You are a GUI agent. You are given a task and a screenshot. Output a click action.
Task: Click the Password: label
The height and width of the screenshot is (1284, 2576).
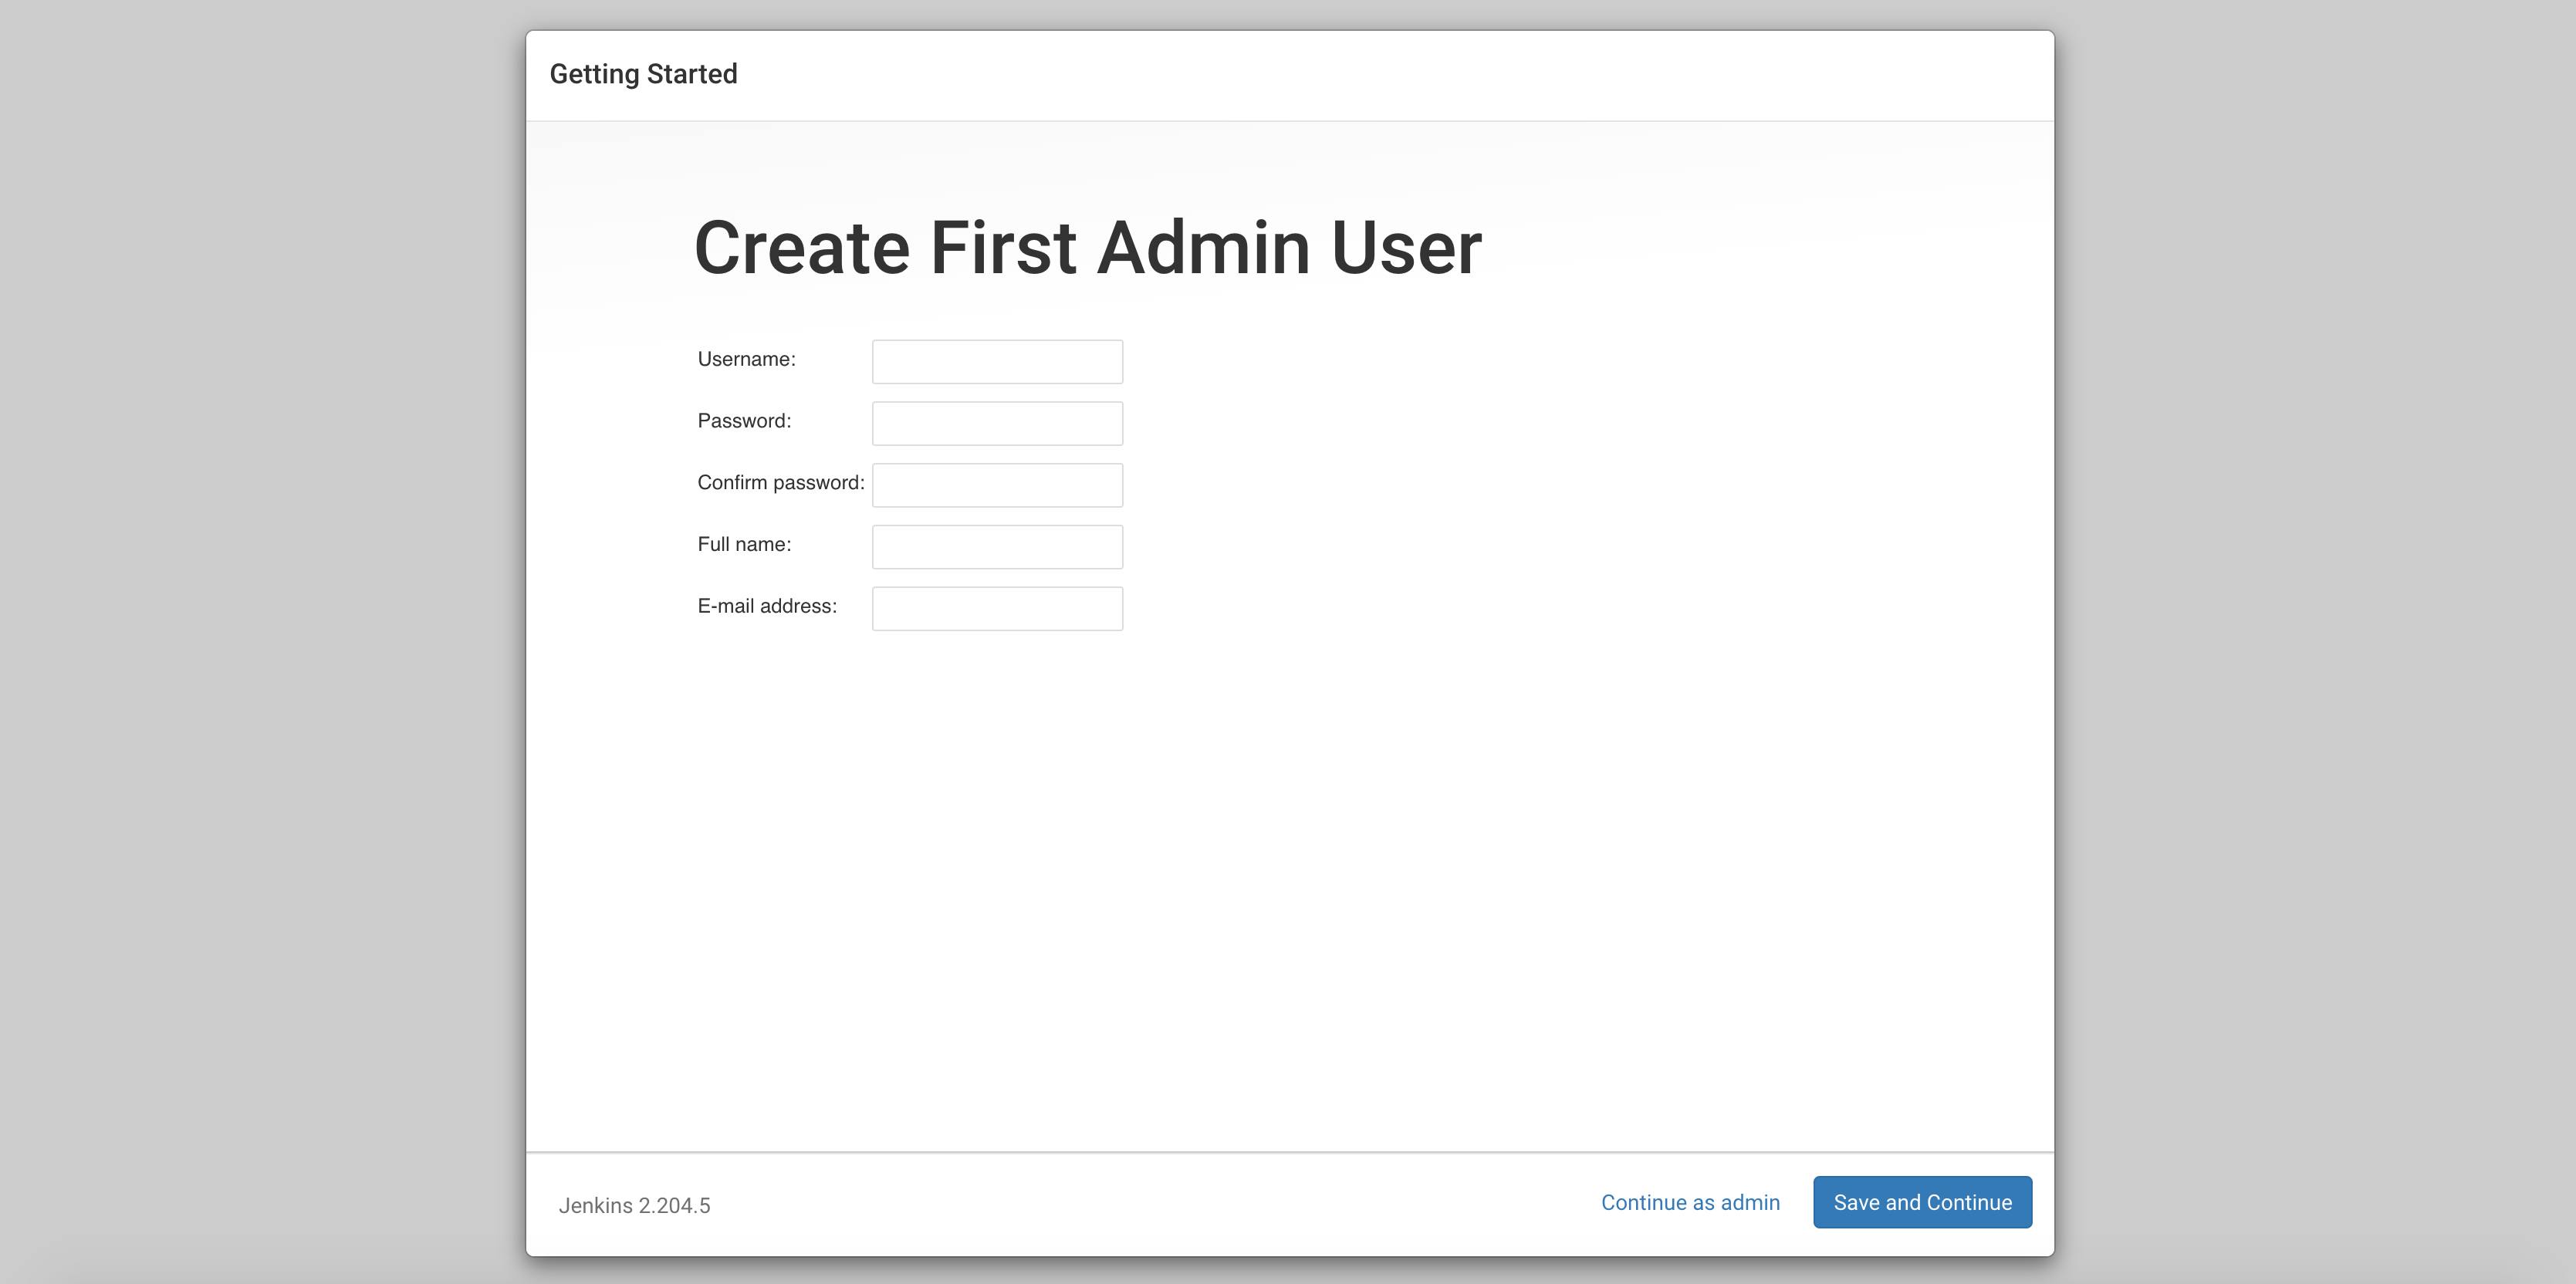pyautogui.click(x=744, y=421)
